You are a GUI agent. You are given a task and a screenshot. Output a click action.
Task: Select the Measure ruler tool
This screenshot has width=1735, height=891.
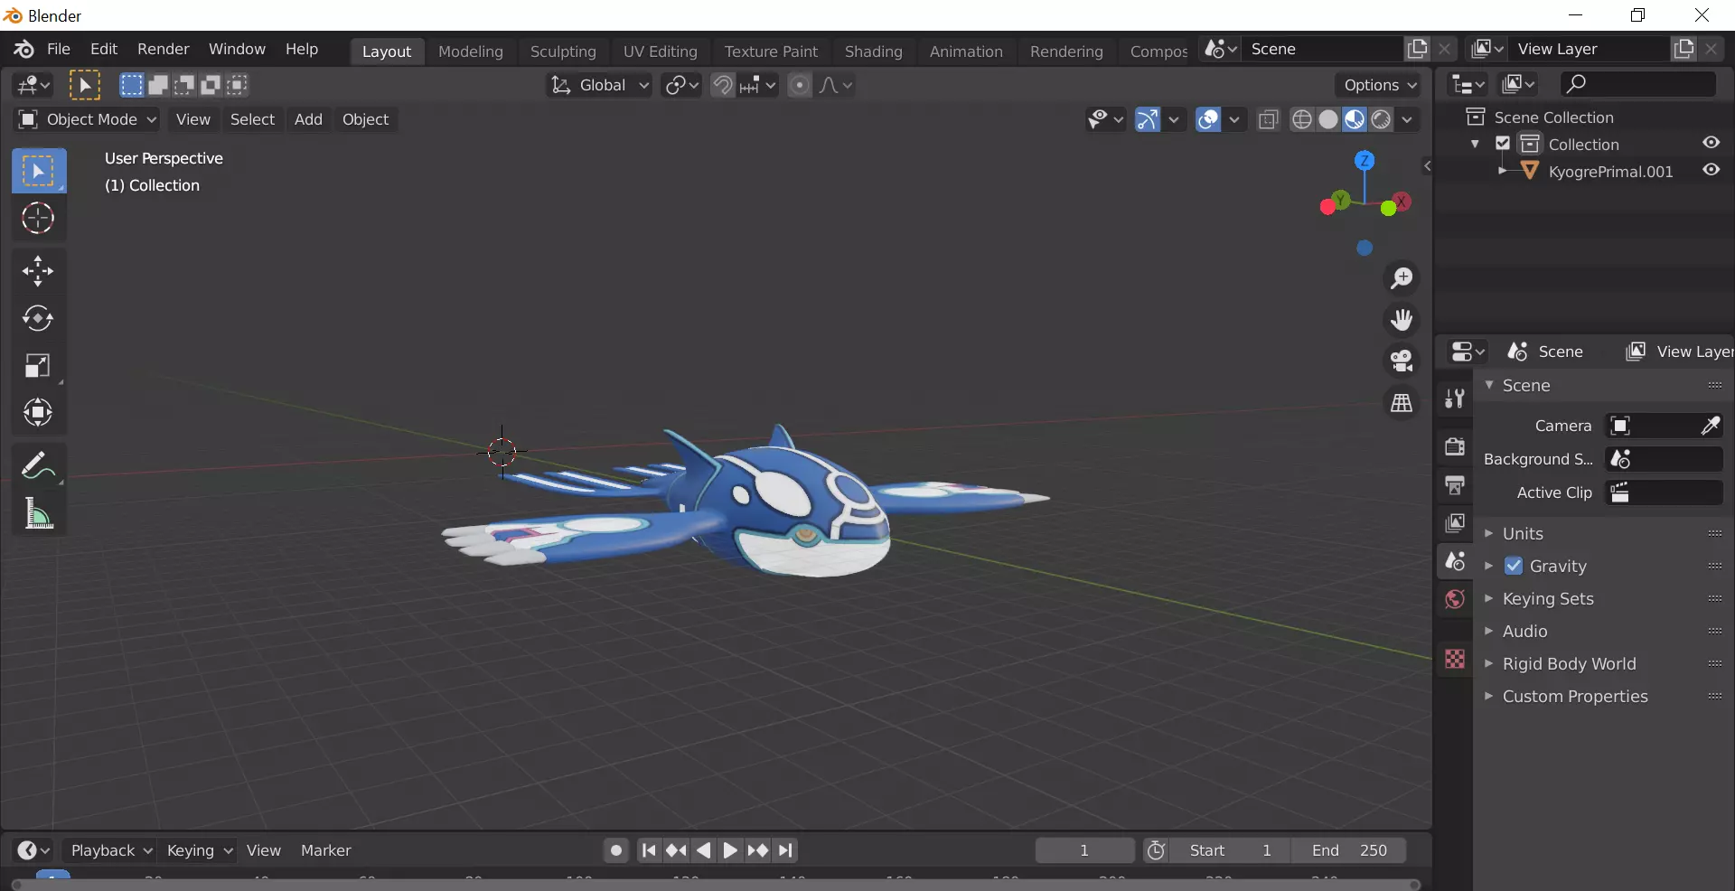point(38,513)
